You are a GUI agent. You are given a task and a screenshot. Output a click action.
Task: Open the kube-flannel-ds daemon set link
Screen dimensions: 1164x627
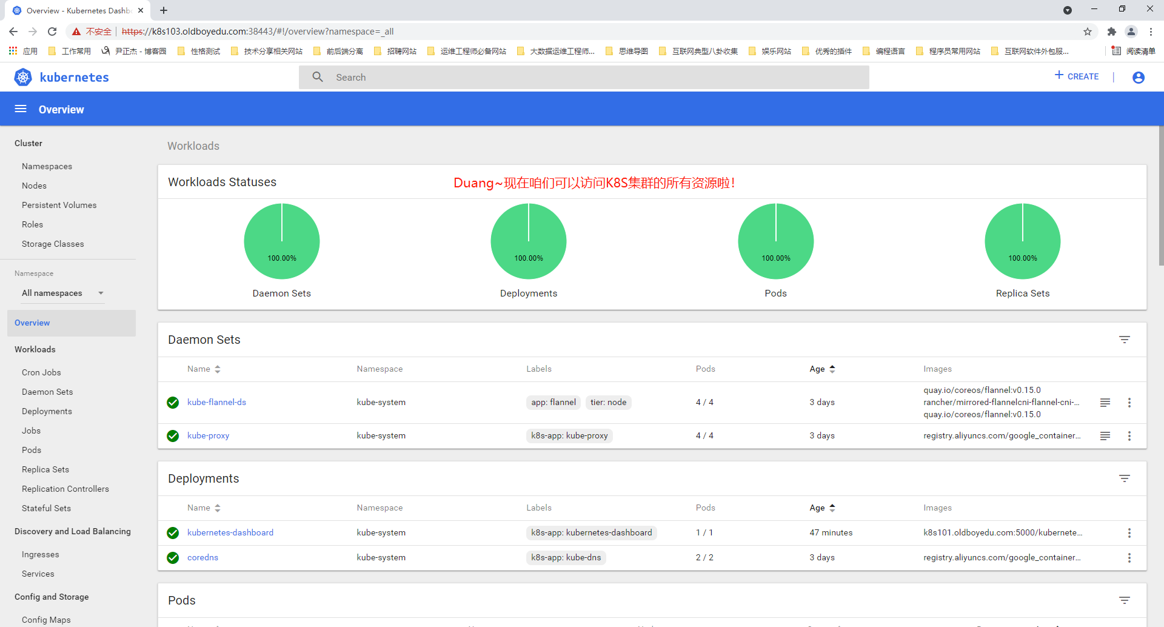click(x=216, y=403)
